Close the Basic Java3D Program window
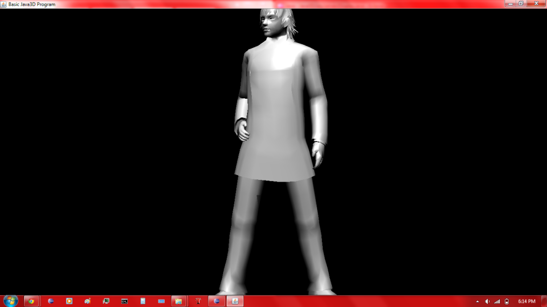Screen dimensions: 547x307 click(536, 4)
